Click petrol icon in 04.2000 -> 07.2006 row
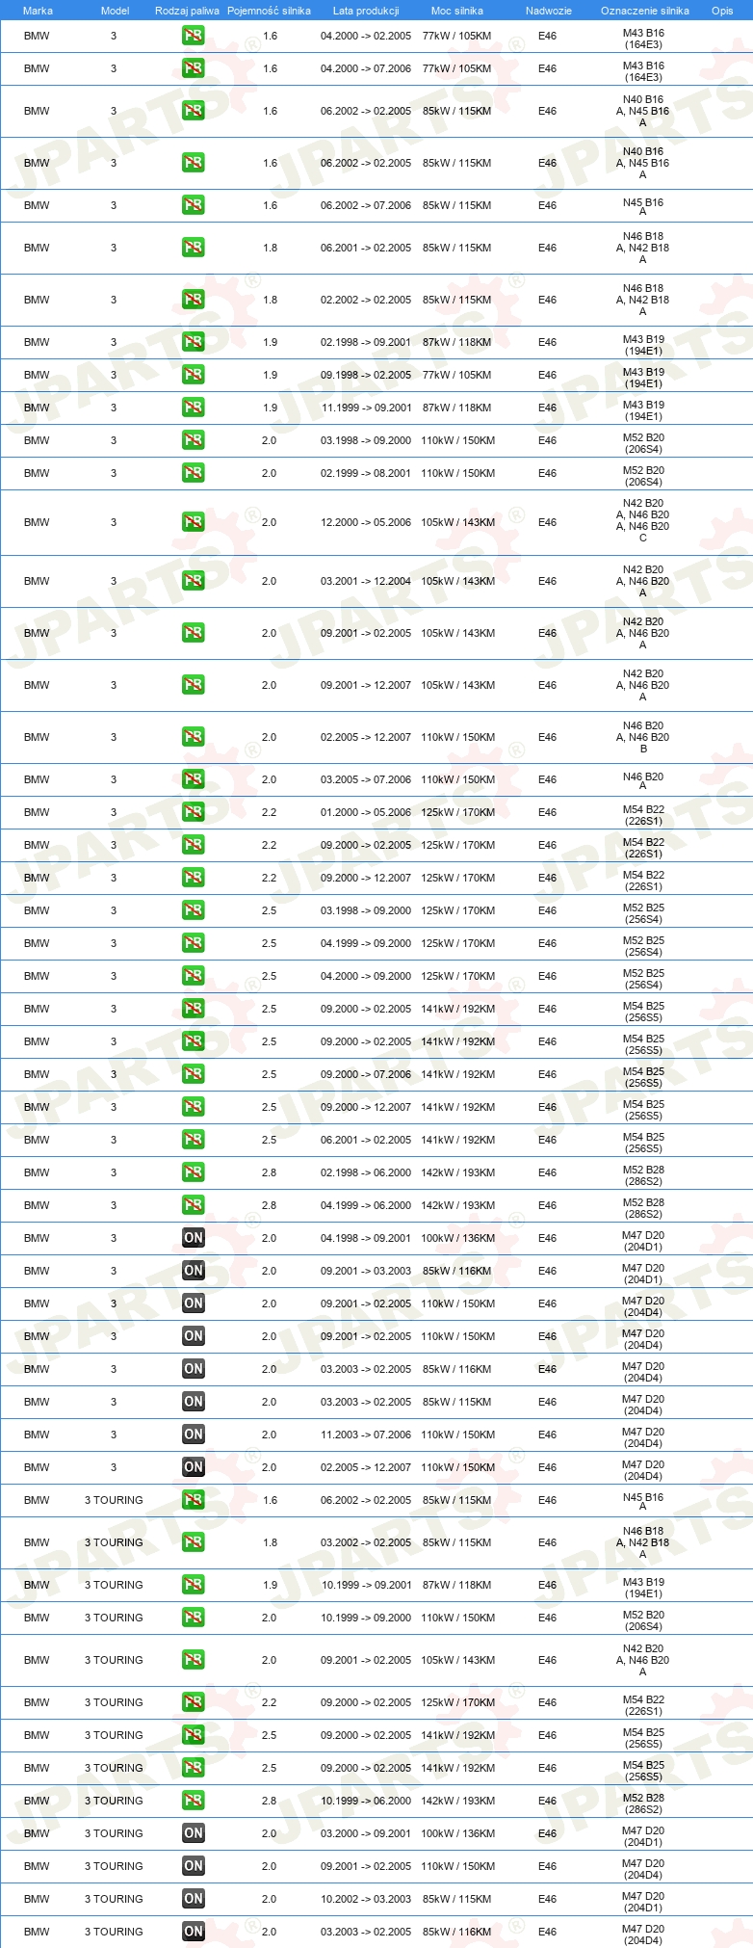 tap(194, 68)
